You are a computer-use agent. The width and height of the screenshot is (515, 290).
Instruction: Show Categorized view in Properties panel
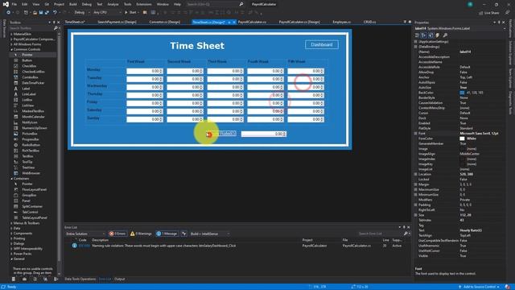pos(417,35)
